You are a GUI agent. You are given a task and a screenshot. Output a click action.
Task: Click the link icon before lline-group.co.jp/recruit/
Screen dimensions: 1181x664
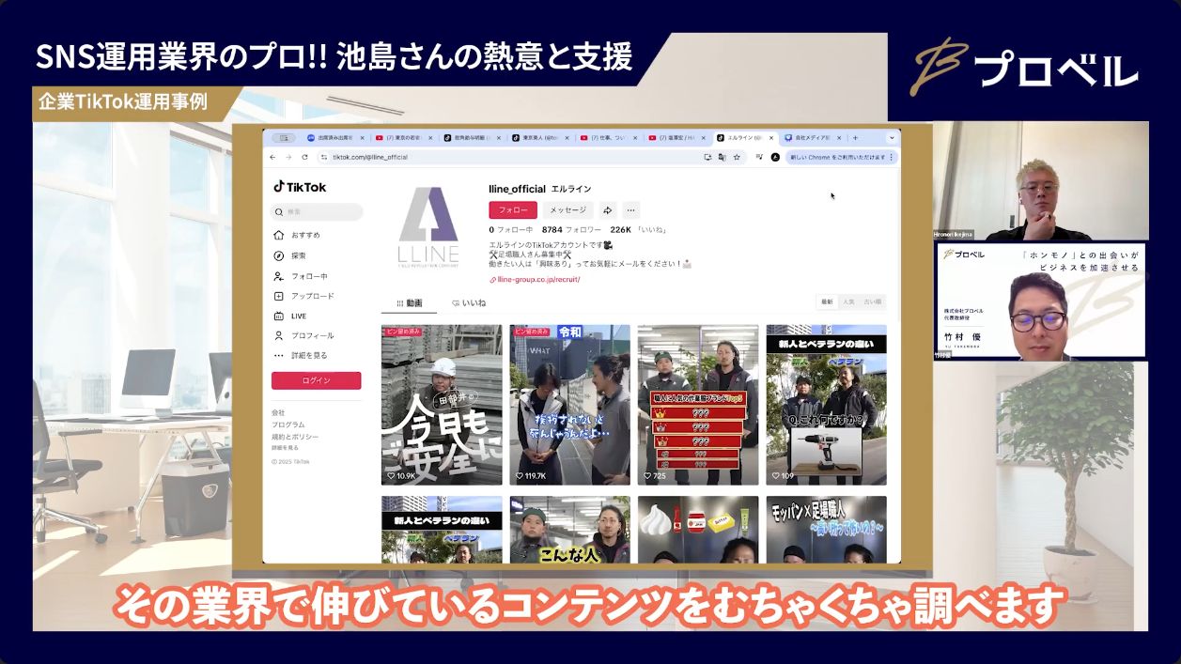tap(492, 279)
